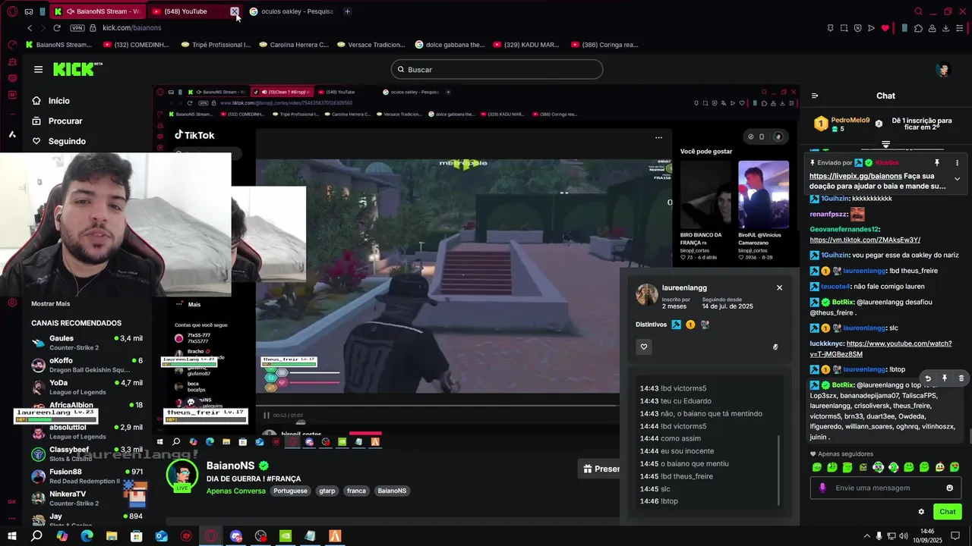Image resolution: width=972 pixels, height=546 pixels.
Task: Go back with browser back arrow
Action: [30, 28]
